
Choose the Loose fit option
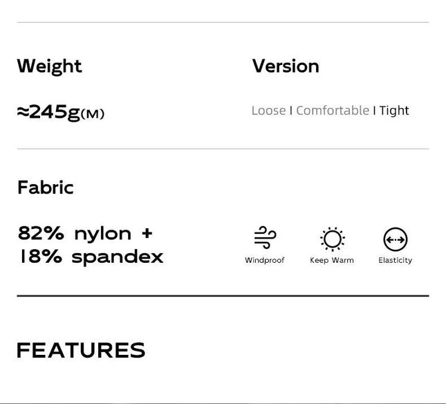point(268,111)
